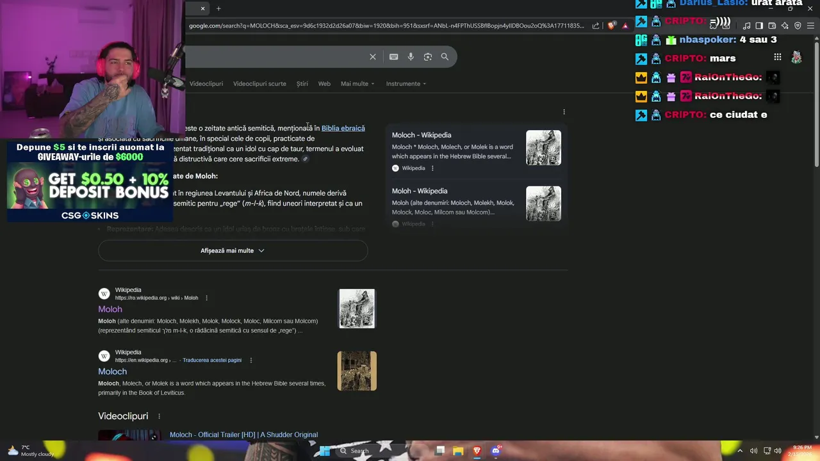Open options for the Moloch - Wikipedia source card

pos(432,168)
